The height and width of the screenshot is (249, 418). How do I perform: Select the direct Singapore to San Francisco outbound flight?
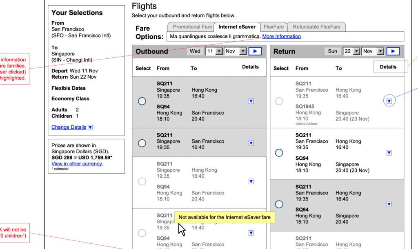pos(142,143)
